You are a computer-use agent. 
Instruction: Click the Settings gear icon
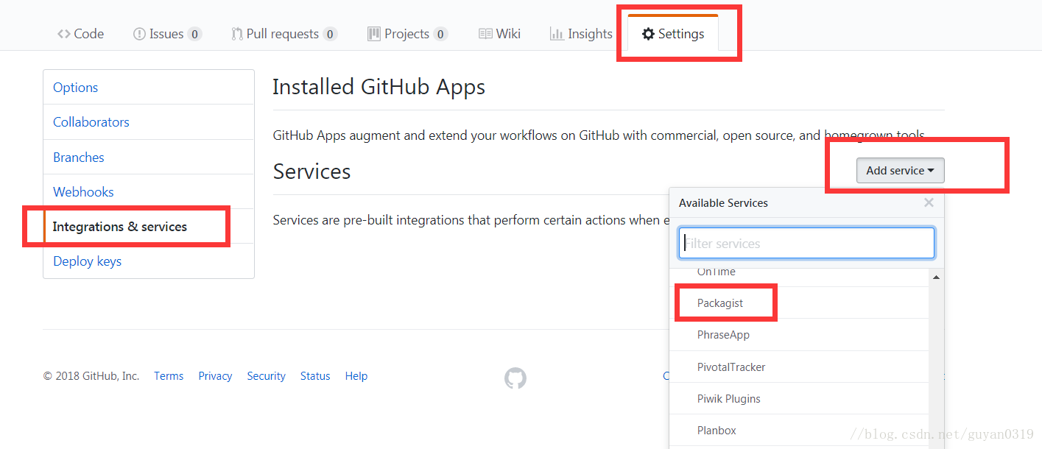[x=648, y=34]
